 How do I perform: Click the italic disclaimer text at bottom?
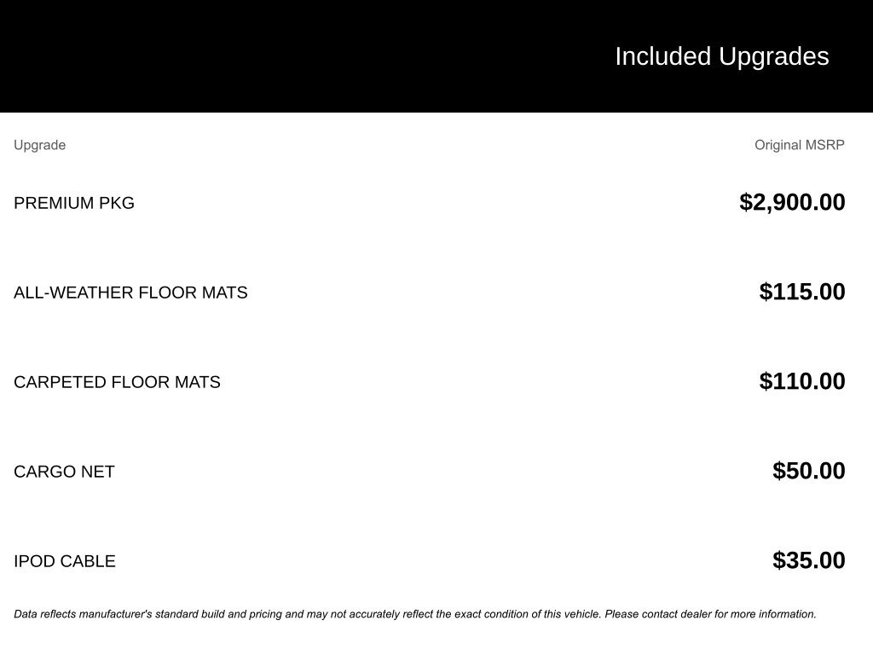(415, 614)
